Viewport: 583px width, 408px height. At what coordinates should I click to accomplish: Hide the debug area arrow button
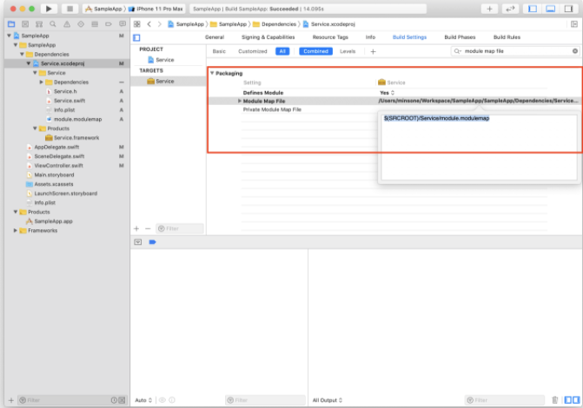(x=138, y=242)
